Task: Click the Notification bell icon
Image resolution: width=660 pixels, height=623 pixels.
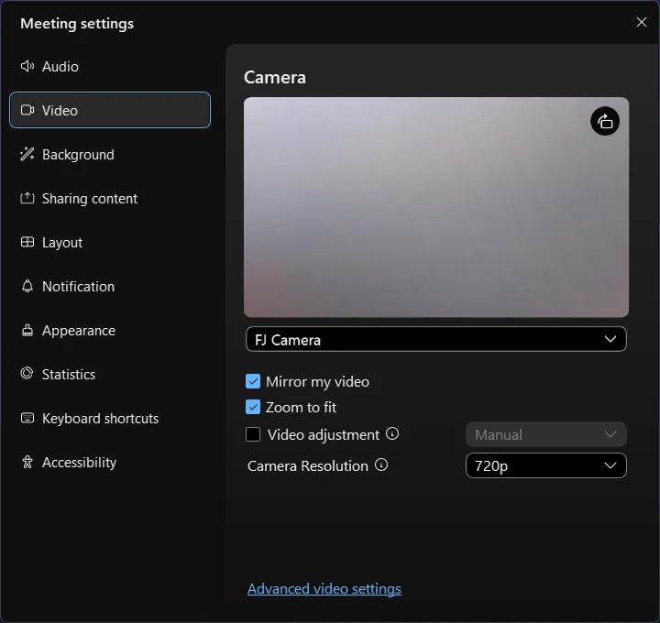Action: click(x=27, y=287)
